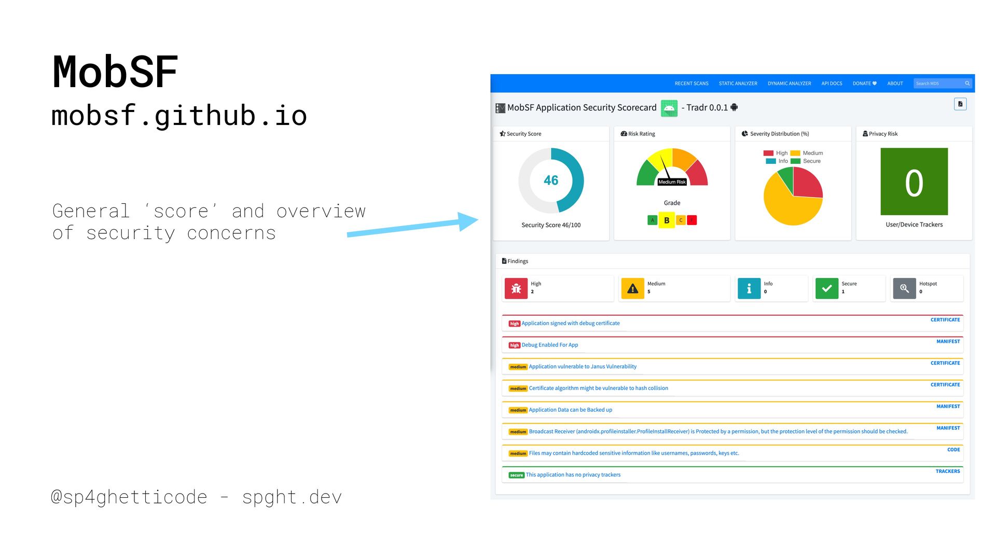
Task: Expand 'Application signed with debug certificate' finding
Action: (x=570, y=324)
